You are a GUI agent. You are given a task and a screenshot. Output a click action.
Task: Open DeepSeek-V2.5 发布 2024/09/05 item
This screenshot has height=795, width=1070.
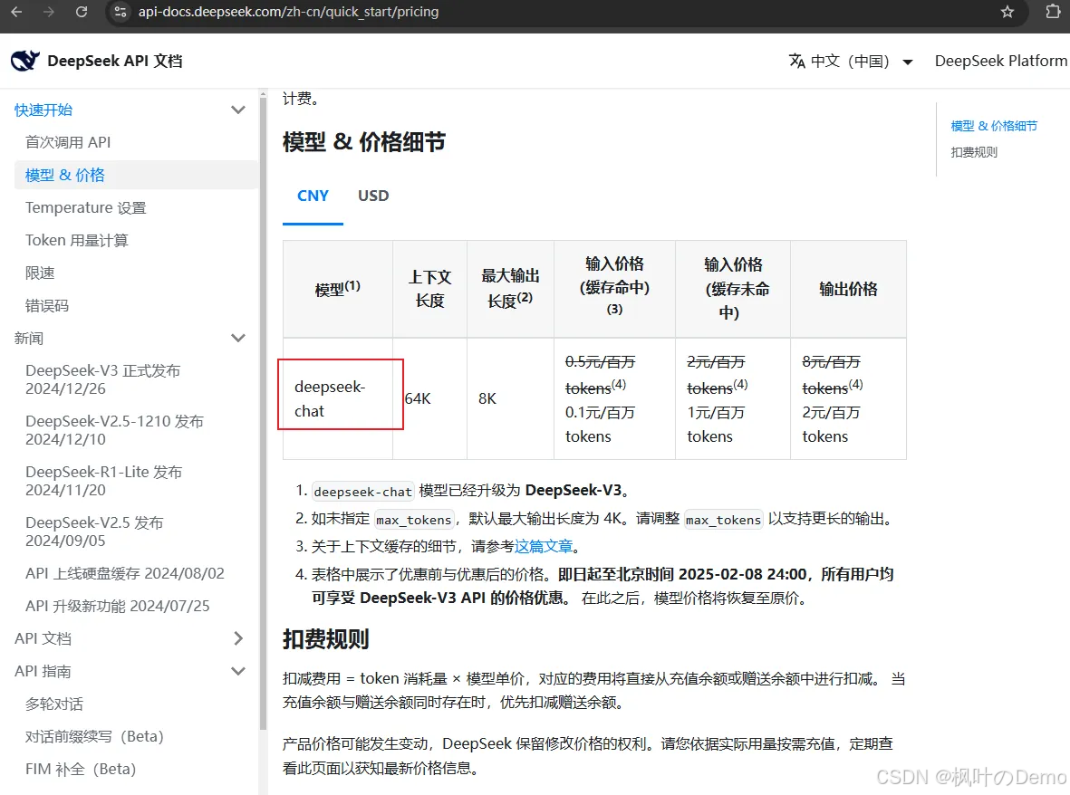[x=95, y=532]
